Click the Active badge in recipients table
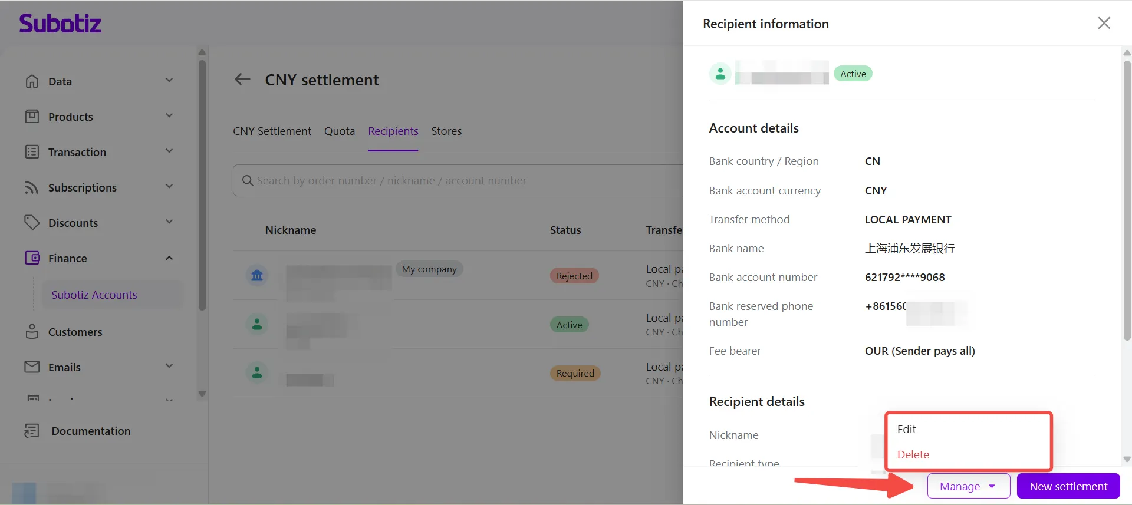This screenshot has height=505, width=1132. tap(570, 325)
